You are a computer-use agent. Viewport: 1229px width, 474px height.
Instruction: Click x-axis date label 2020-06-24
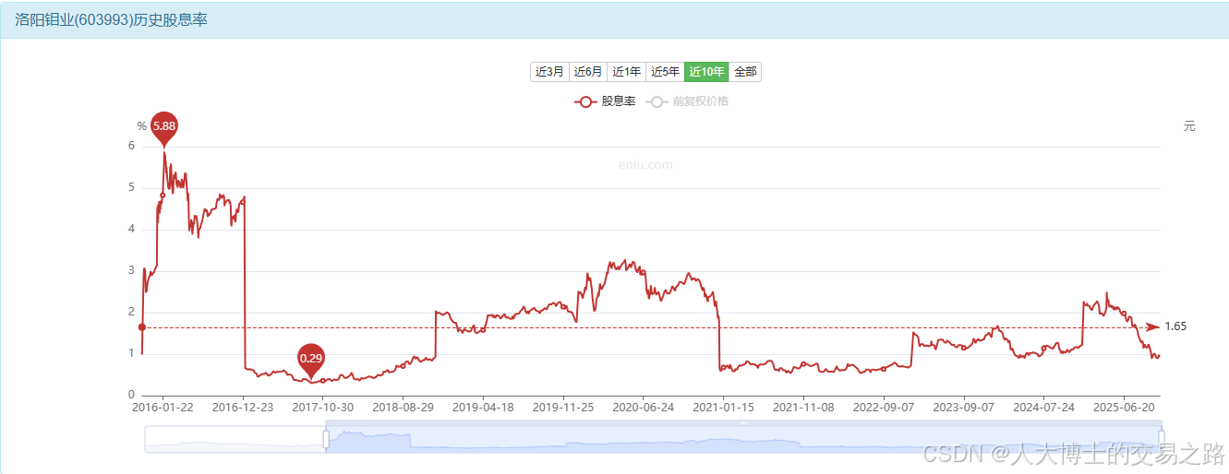point(644,406)
